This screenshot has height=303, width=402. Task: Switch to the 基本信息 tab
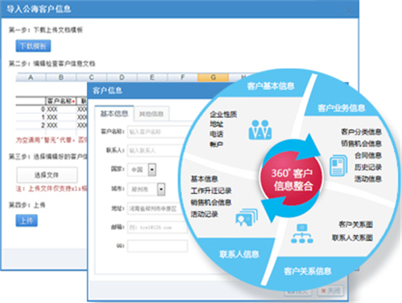114,113
